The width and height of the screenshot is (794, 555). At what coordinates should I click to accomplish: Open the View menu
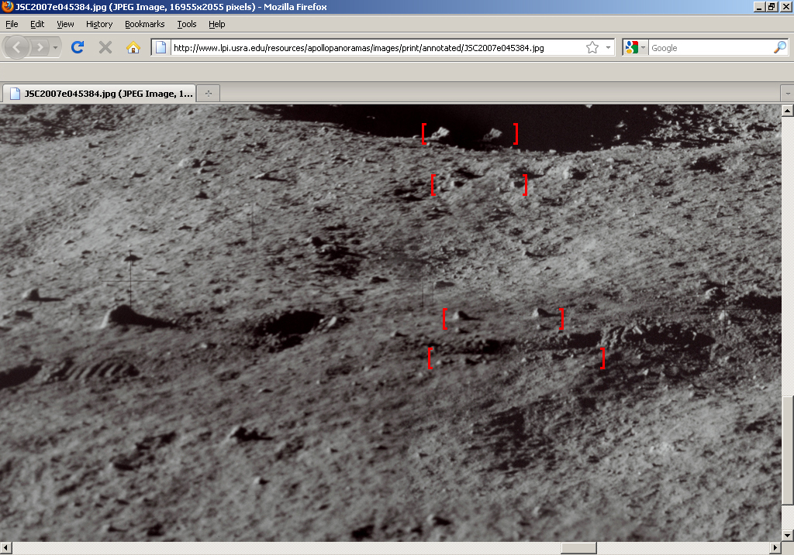pos(65,24)
